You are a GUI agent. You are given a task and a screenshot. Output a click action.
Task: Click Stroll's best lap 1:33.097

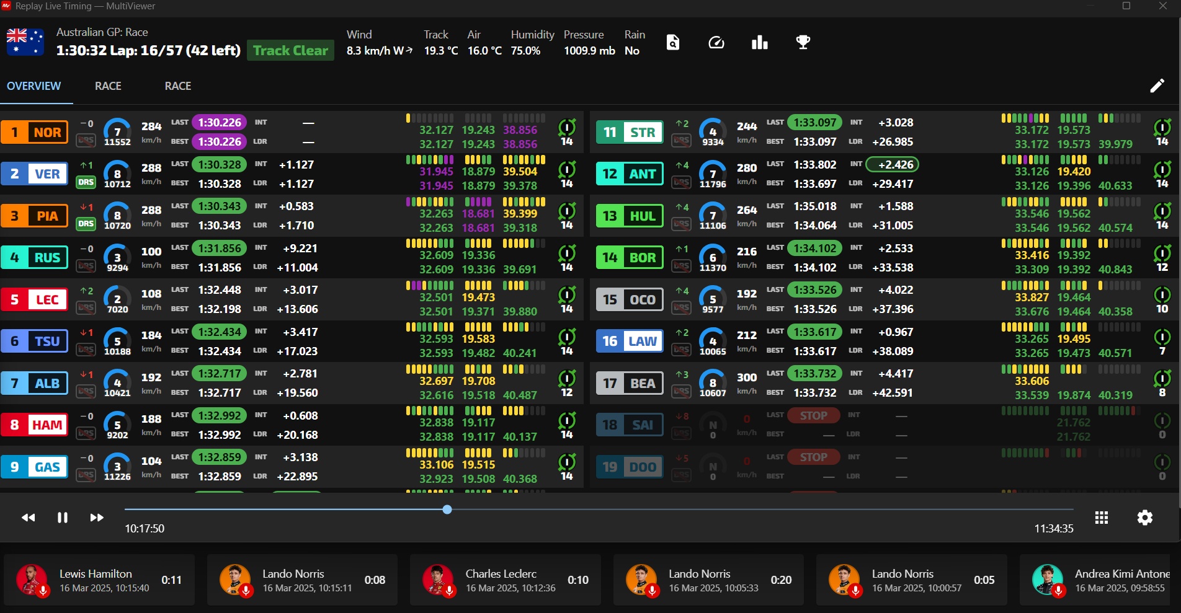click(x=815, y=142)
